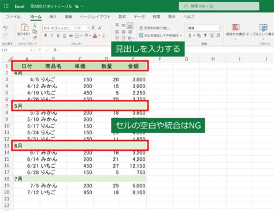Toggle Italic formatting

[x=51, y=35]
